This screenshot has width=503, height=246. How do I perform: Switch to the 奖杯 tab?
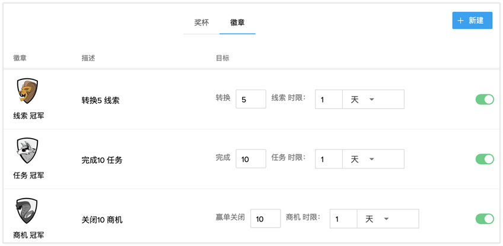(x=202, y=23)
